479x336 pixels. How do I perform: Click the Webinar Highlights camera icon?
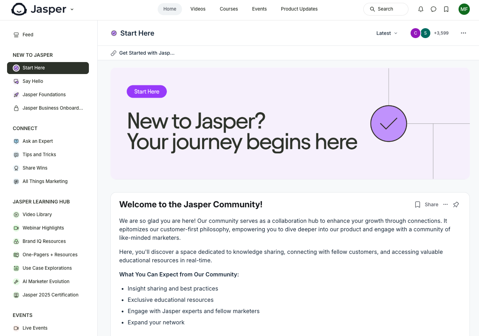(16, 228)
